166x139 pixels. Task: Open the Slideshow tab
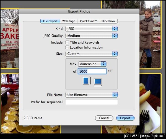(x=108, y=21)
